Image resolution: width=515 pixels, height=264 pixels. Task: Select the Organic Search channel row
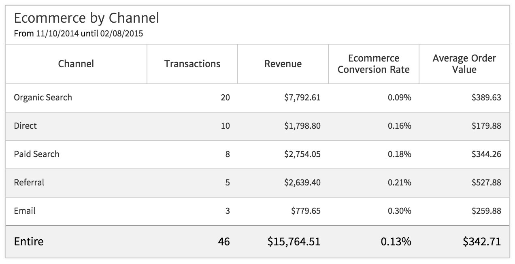[43, 98]
